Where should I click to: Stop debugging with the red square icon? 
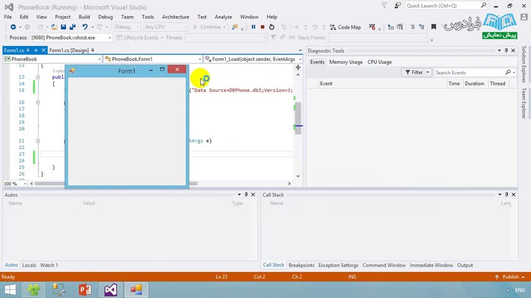coord(262,27)
